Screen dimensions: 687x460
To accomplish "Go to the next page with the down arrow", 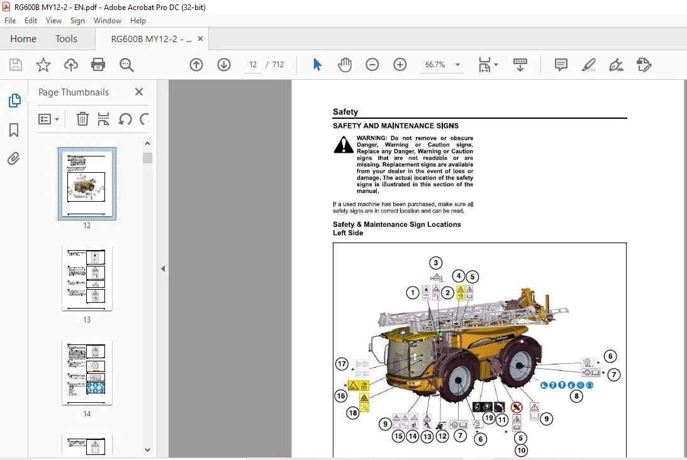I will [x=224, y=65].
